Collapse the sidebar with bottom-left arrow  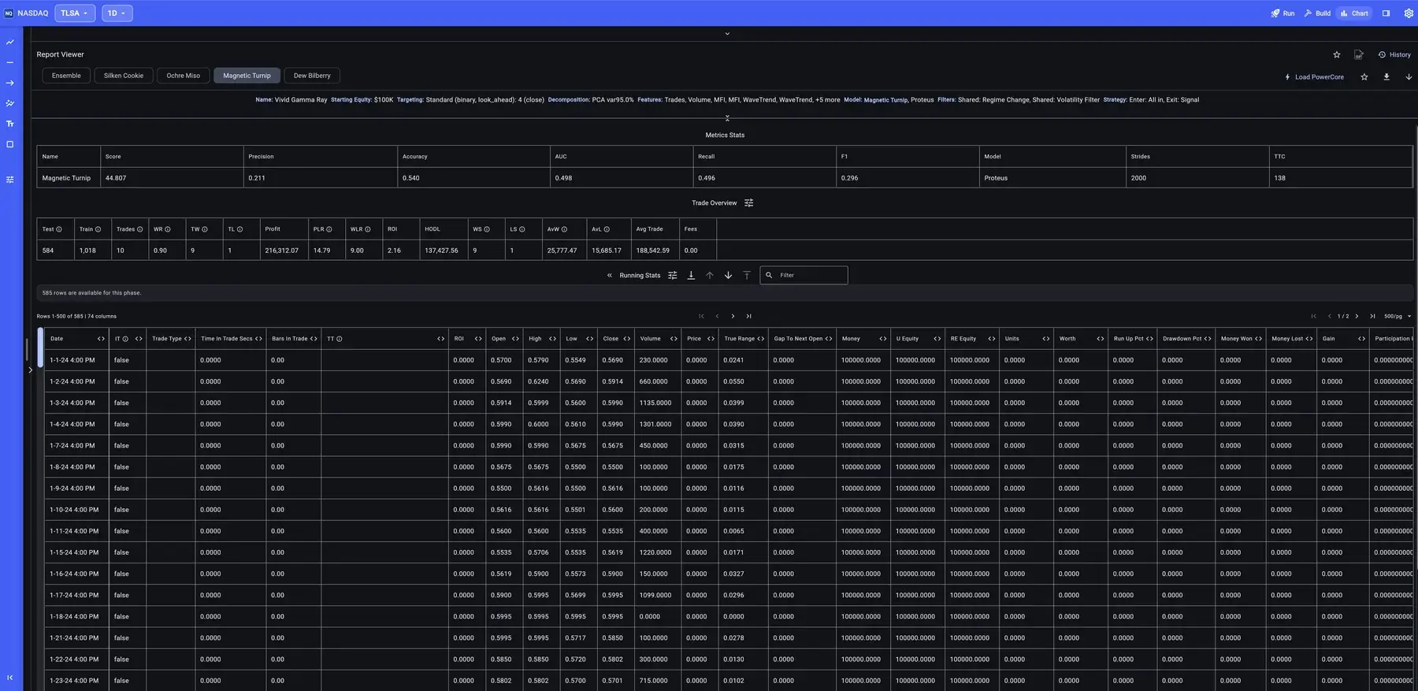click(x=9, y=677)
